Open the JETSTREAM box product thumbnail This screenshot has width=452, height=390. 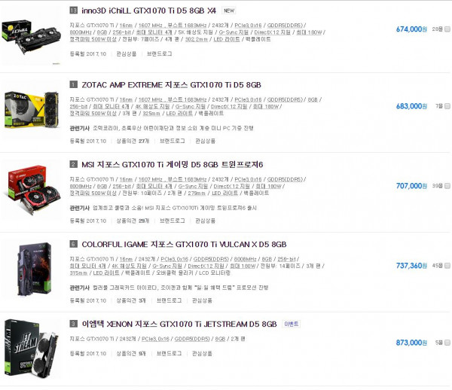(x=31, y=349)
